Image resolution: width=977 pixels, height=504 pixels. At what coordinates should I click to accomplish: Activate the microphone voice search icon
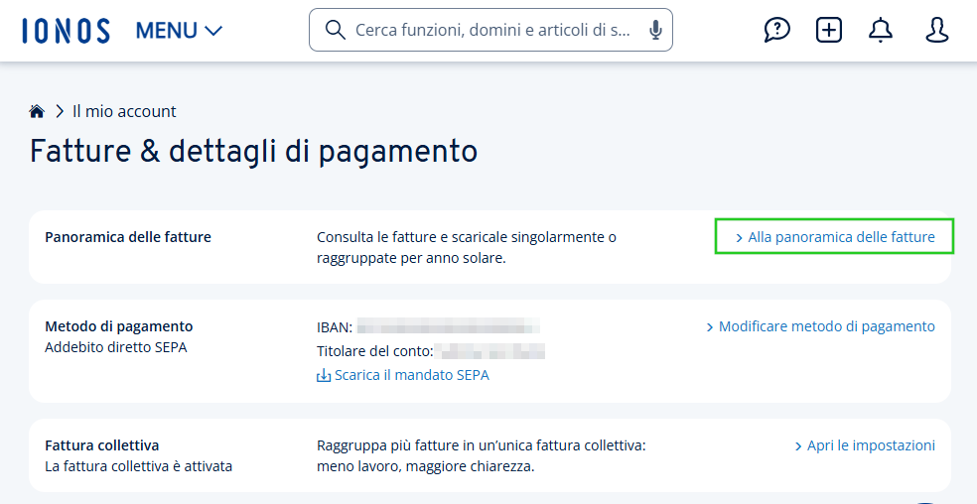(x=655, y=30)
